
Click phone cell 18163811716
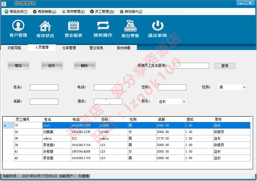tap(85, 145)
